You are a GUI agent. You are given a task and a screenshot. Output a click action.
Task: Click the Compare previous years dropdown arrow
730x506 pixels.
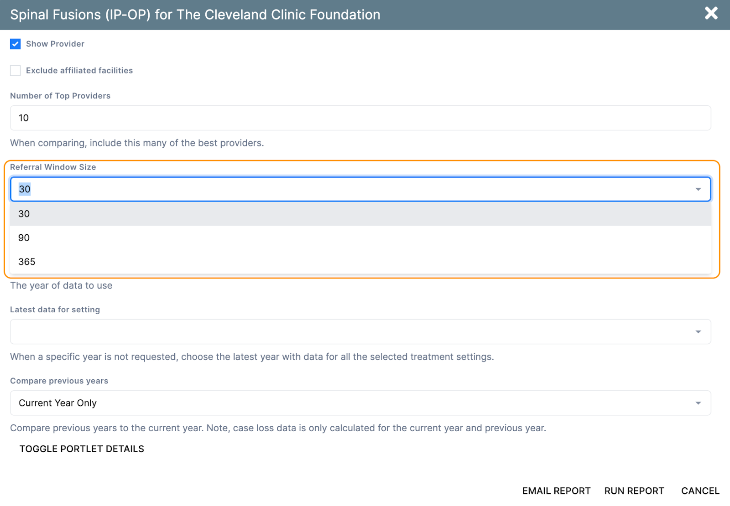point(698,403)
